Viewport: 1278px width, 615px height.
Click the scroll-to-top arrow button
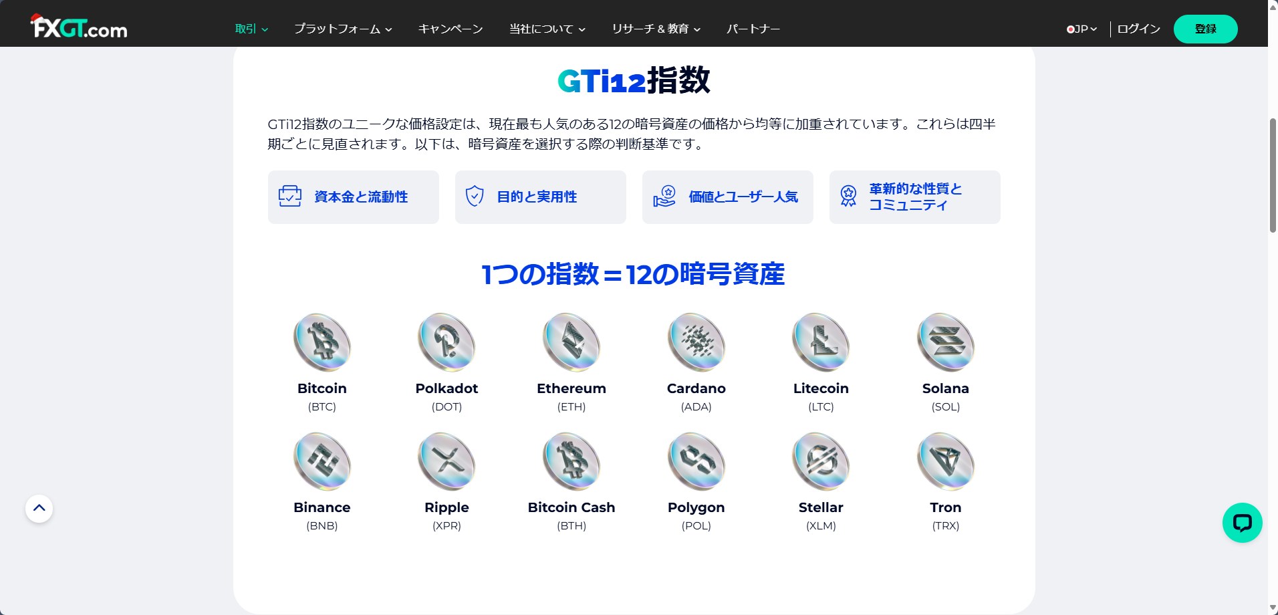pyautogui.click(x=39, y=509)
